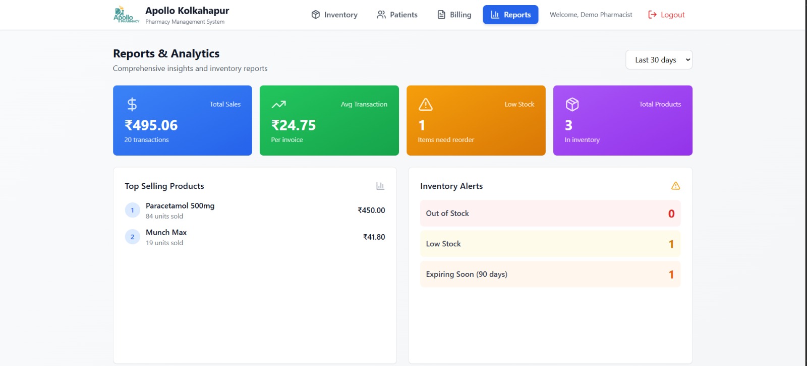The width and height of the screenshot is (807, 366).
Task: Click the Expiring Soon (90 days) row
Action: 550,274
